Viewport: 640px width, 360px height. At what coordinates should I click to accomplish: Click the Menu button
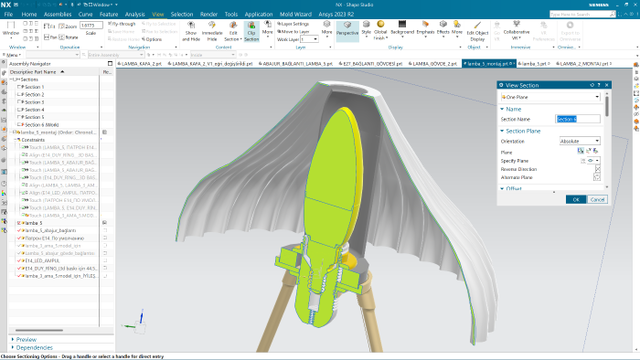12,55
